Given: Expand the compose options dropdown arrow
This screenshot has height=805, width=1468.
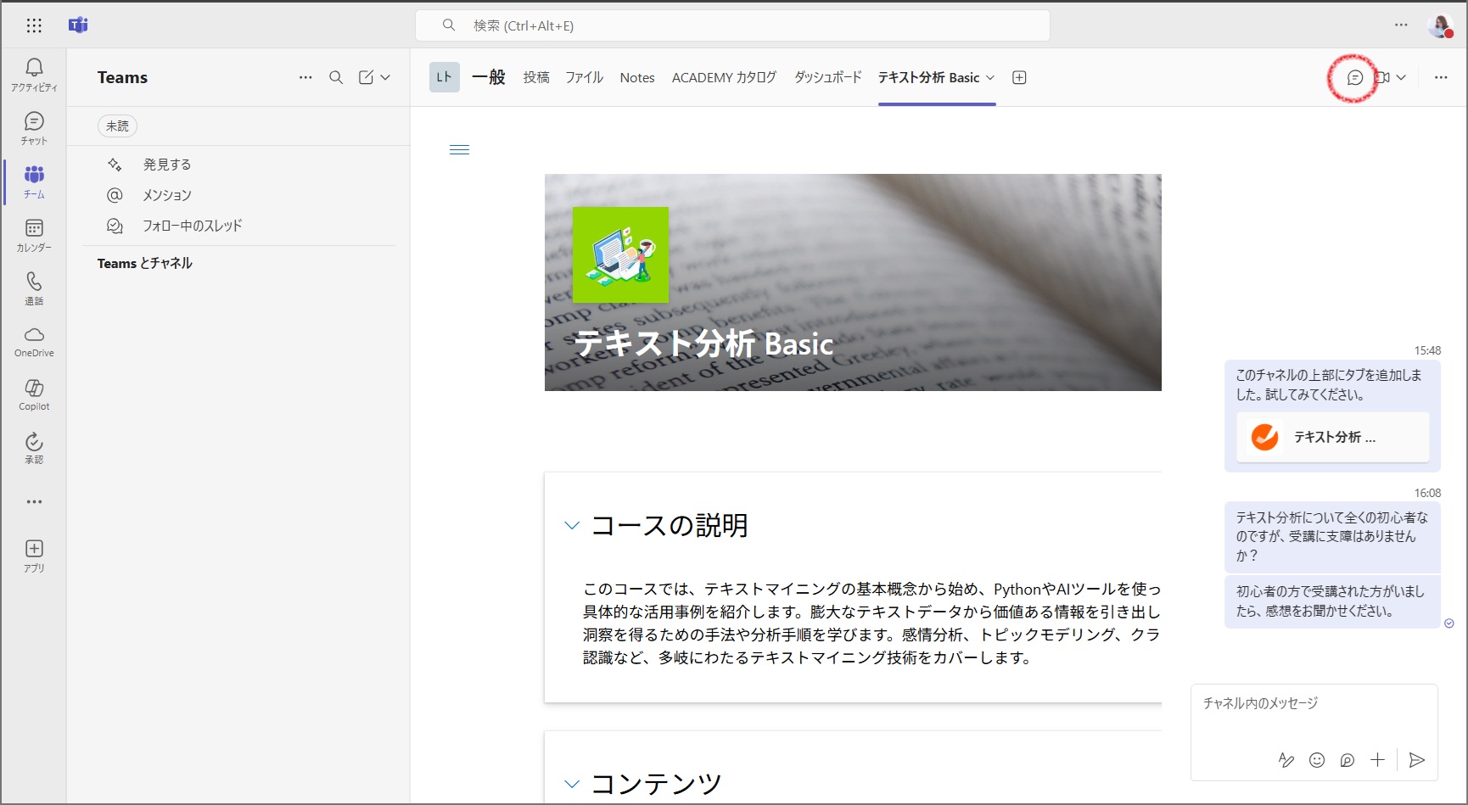Looking at the screenshot, I should point(385,77).
